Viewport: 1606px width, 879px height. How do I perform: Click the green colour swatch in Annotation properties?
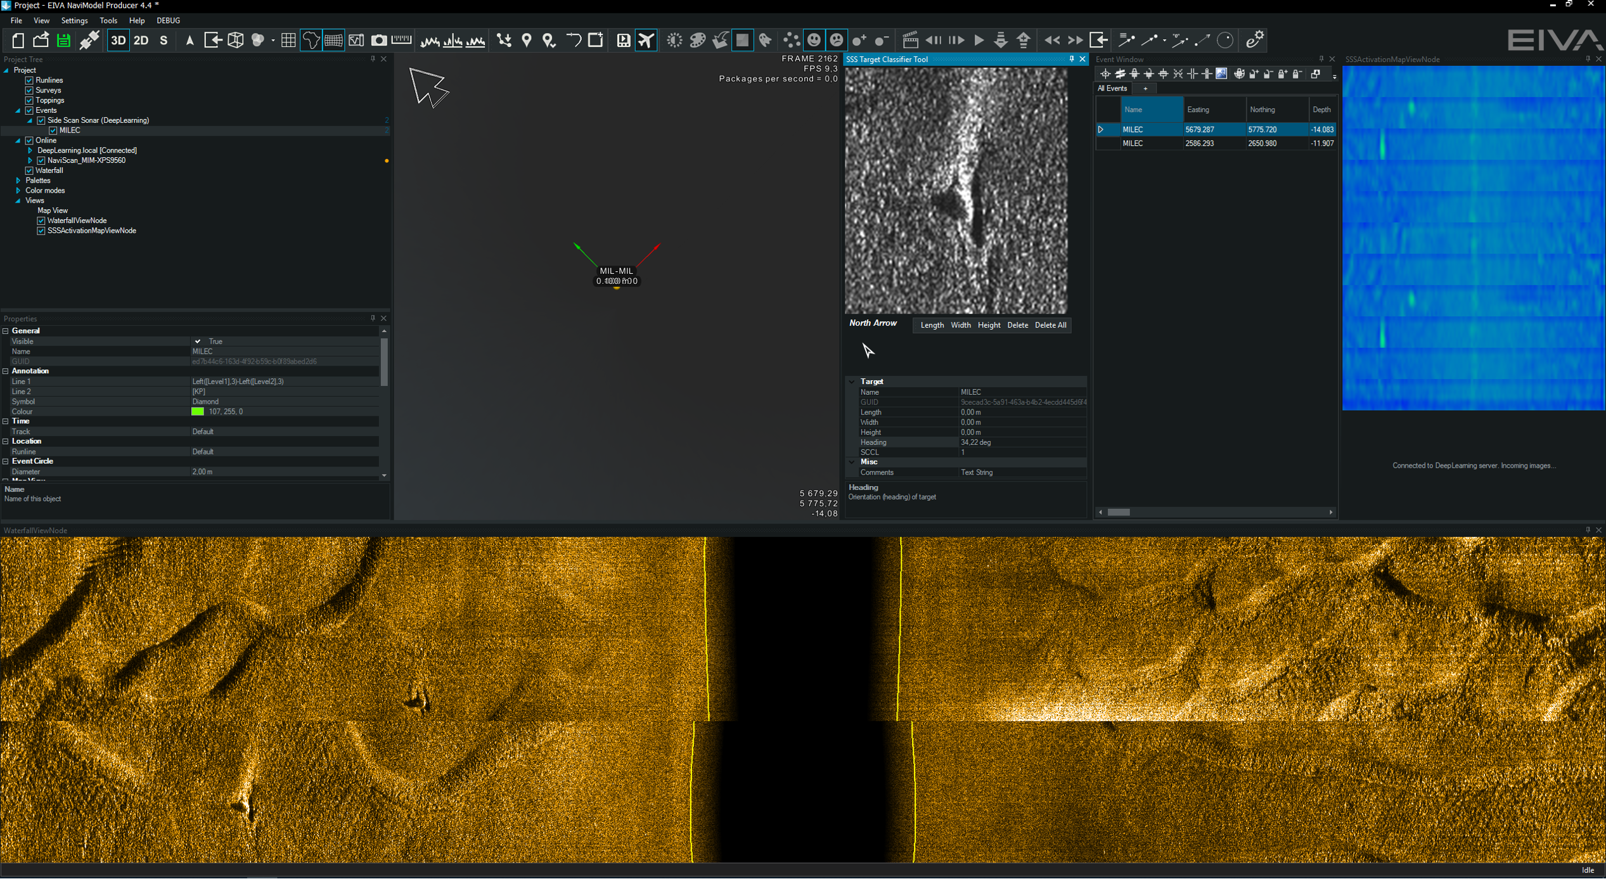(198, 411)
